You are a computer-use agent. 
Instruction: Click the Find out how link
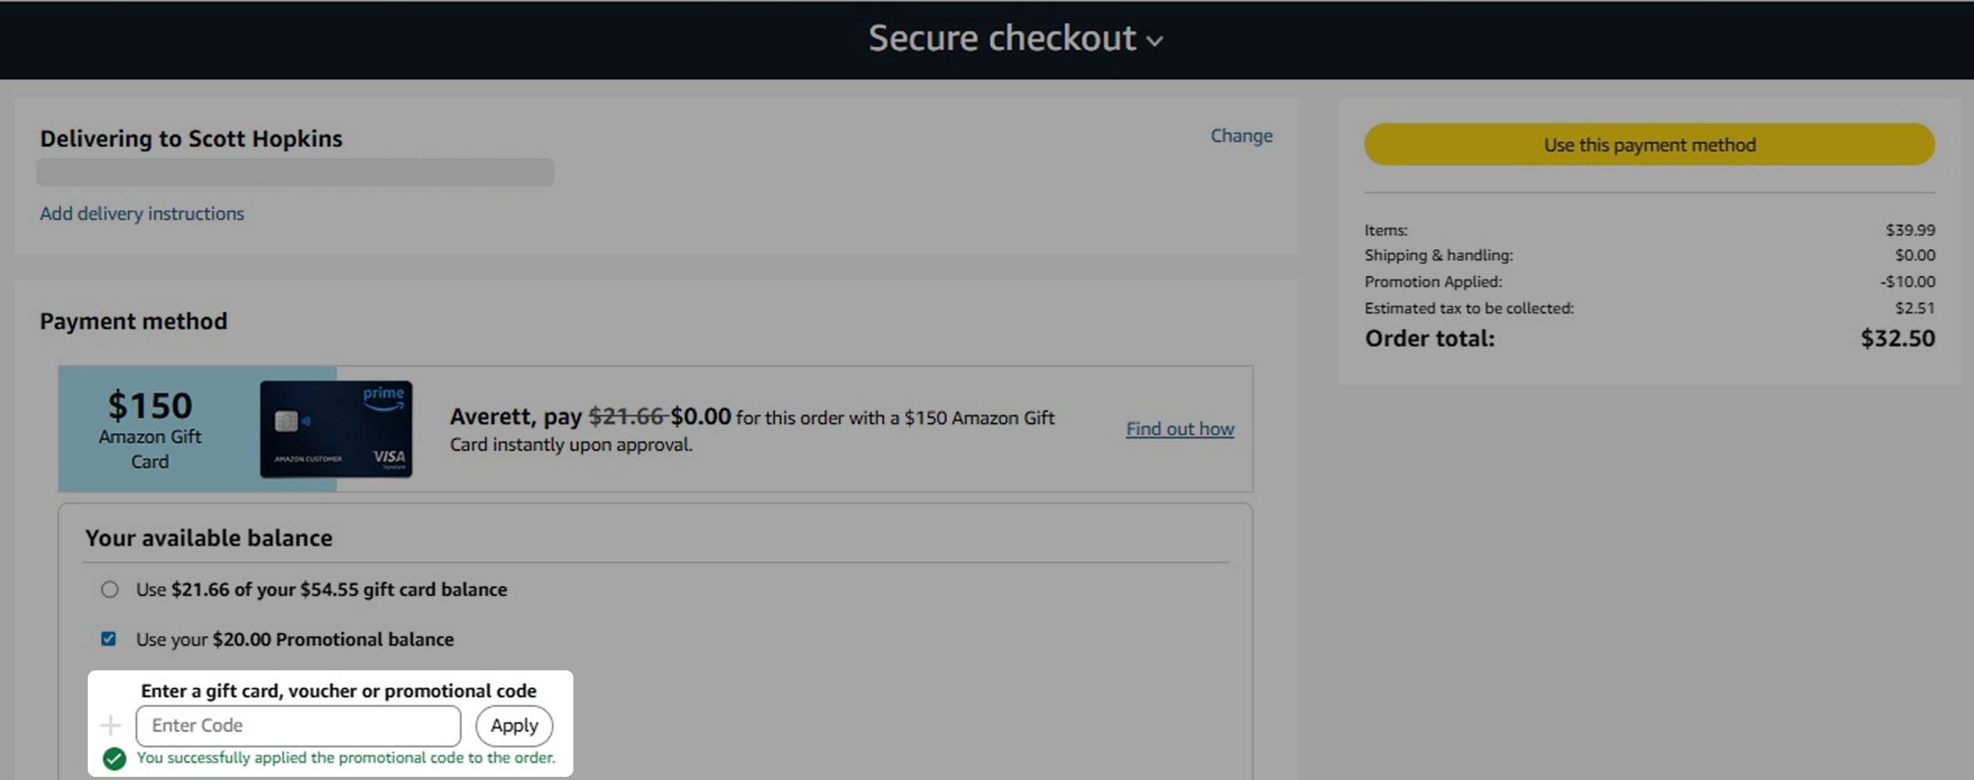(1180, 428)
